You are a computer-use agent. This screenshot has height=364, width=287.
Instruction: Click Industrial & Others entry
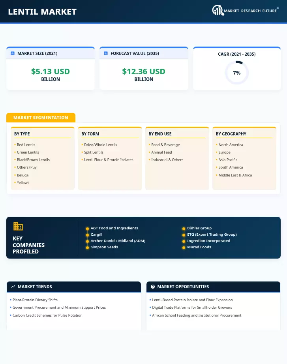167,160
